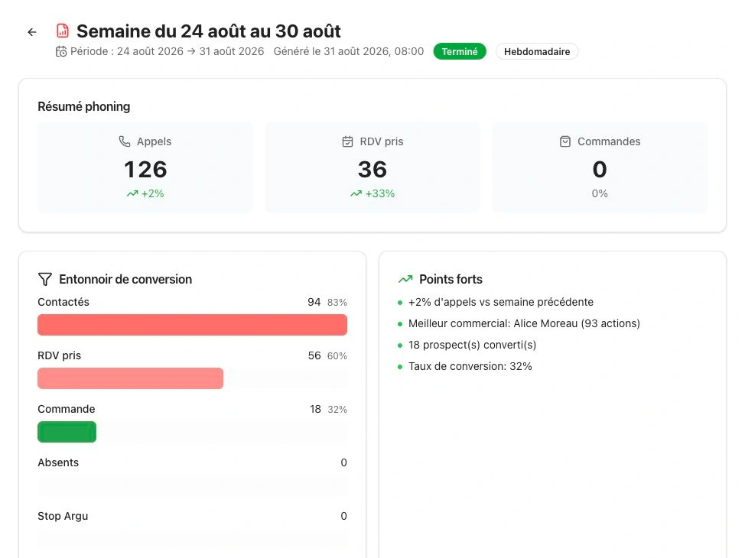Screen dimensions: 745x558
Task: Click the Hebdomadaire badge
Action: coord(537,51)
